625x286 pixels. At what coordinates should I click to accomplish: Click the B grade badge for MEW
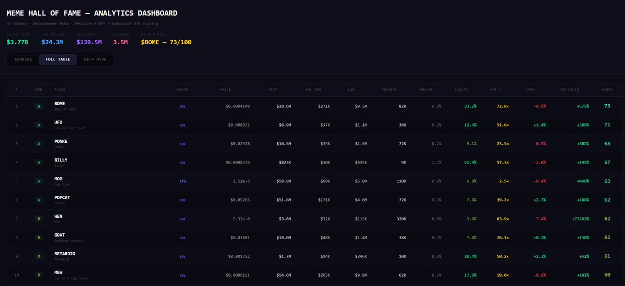point(39,275)
